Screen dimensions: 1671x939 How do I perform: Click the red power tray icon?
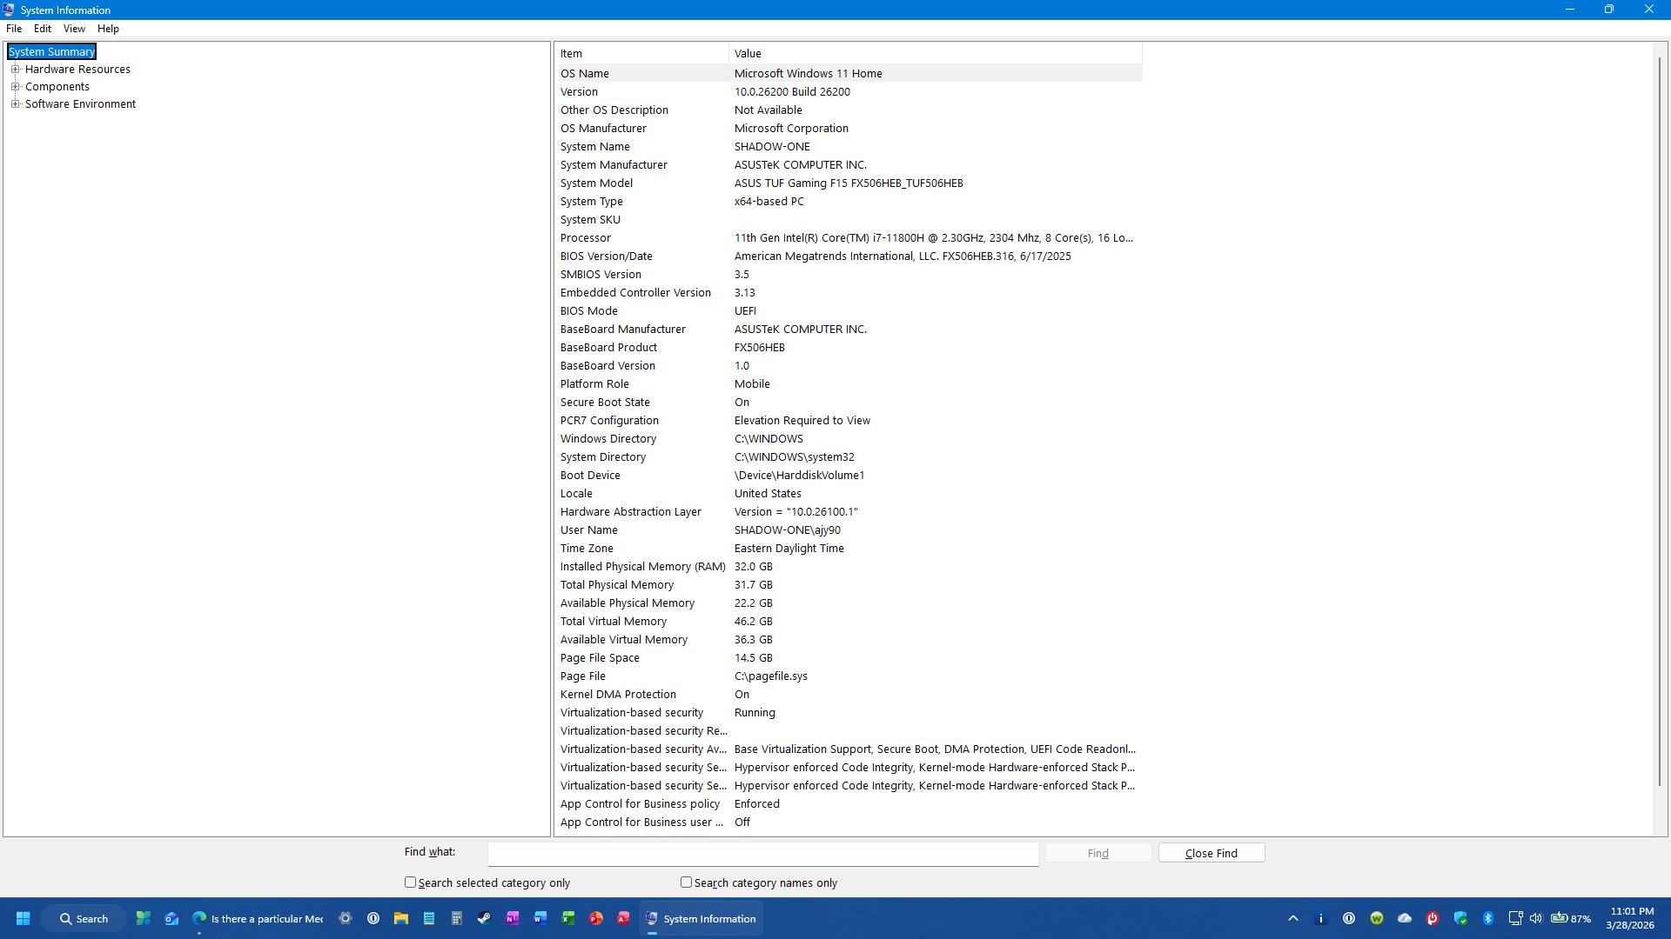point(1433,918)
